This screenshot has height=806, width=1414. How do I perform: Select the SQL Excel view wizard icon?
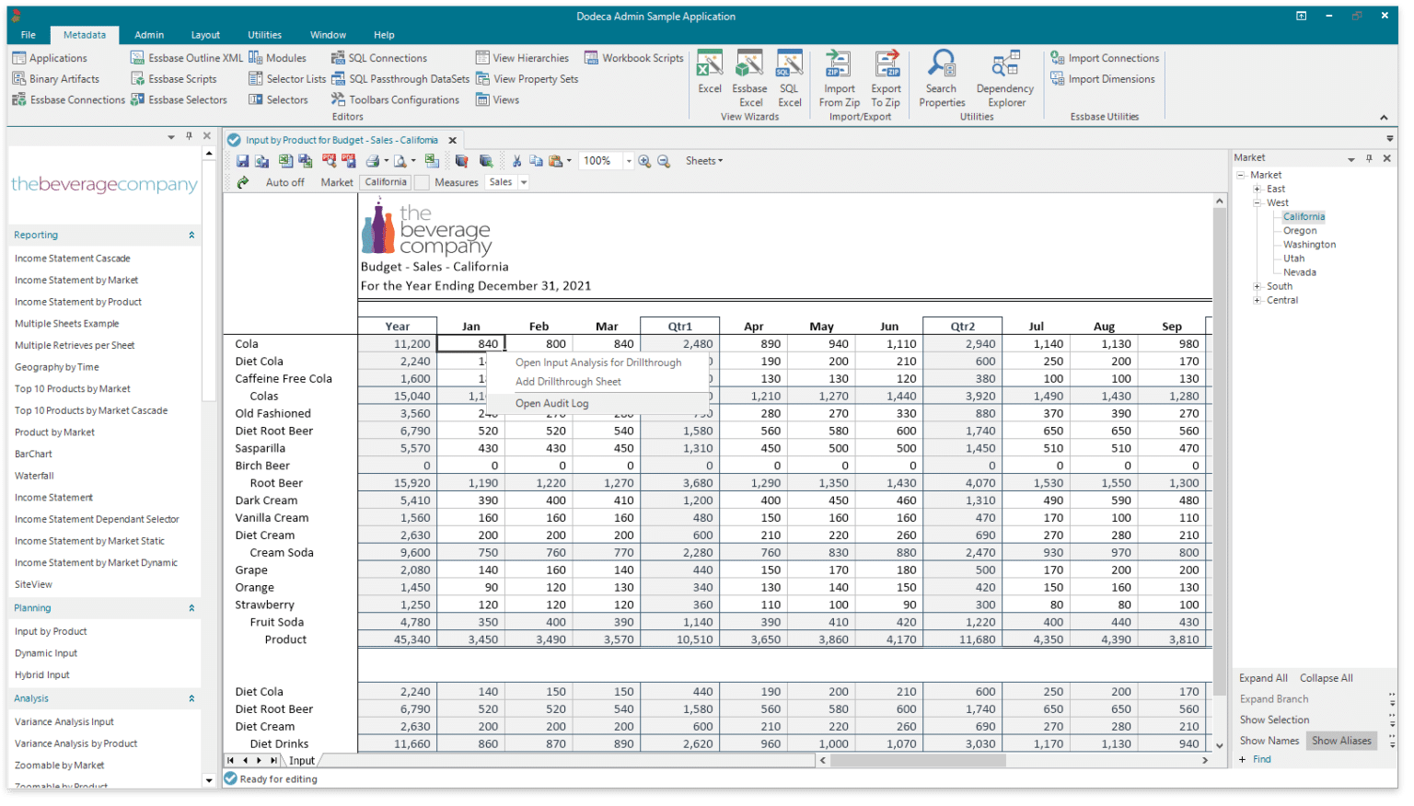(788, 78)
